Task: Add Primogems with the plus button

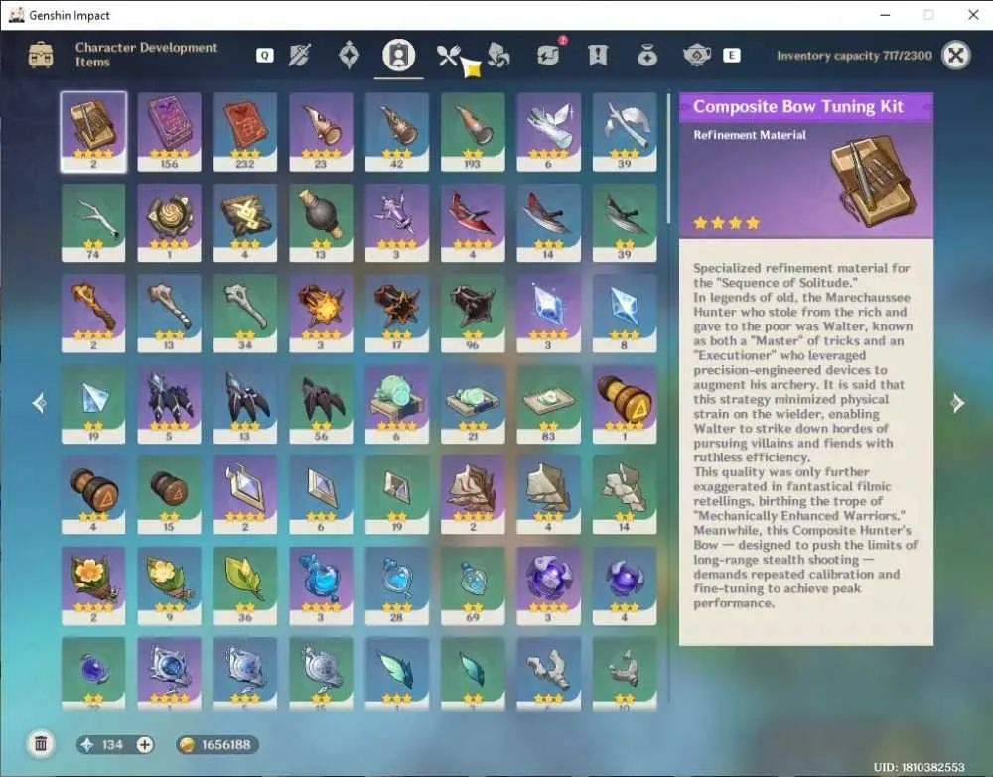Action: [144, 744]
